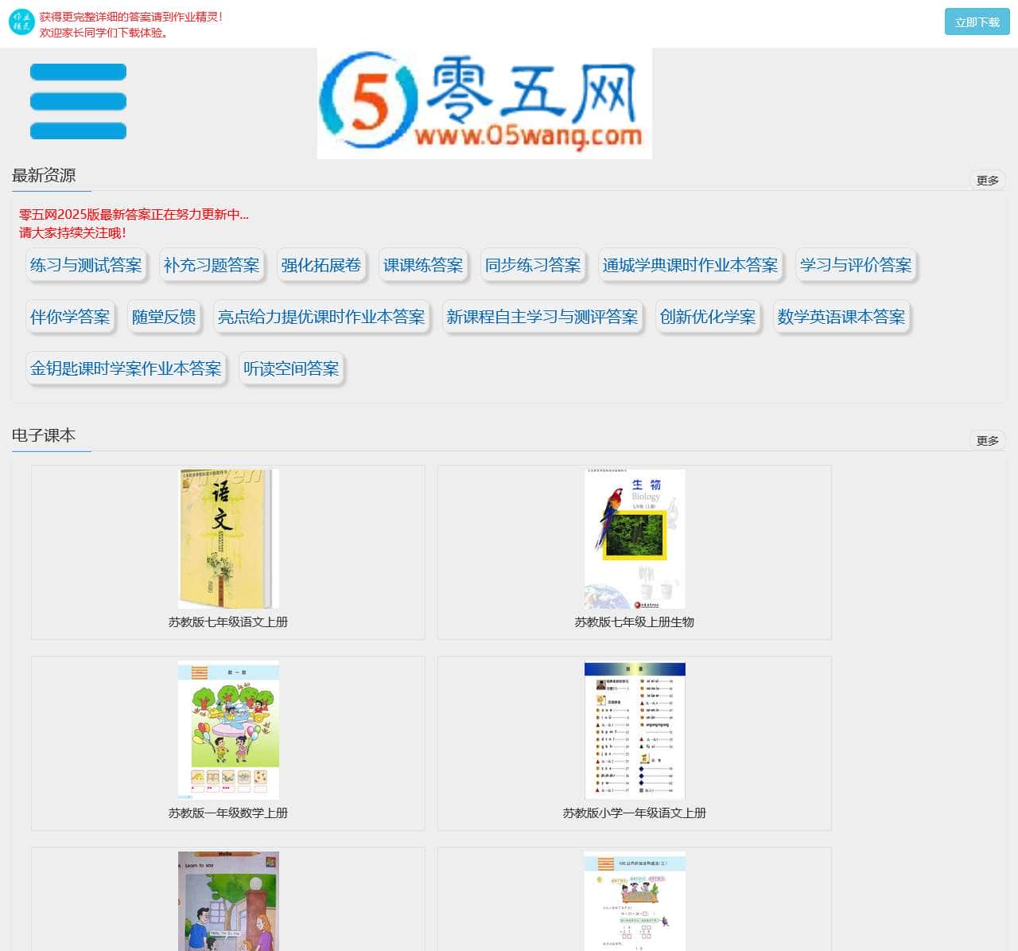Viewport: 1018px width, 951px height.
Task: Open 金钥匙课时学案作业本答案 link
Action: (x=126, y=368)
